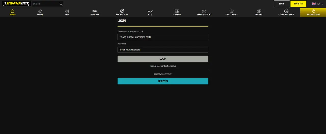Screen dimensions: 326x134
Task: Click the search magnifier icon
Action: pyautogui.click(x=61, y=4)
